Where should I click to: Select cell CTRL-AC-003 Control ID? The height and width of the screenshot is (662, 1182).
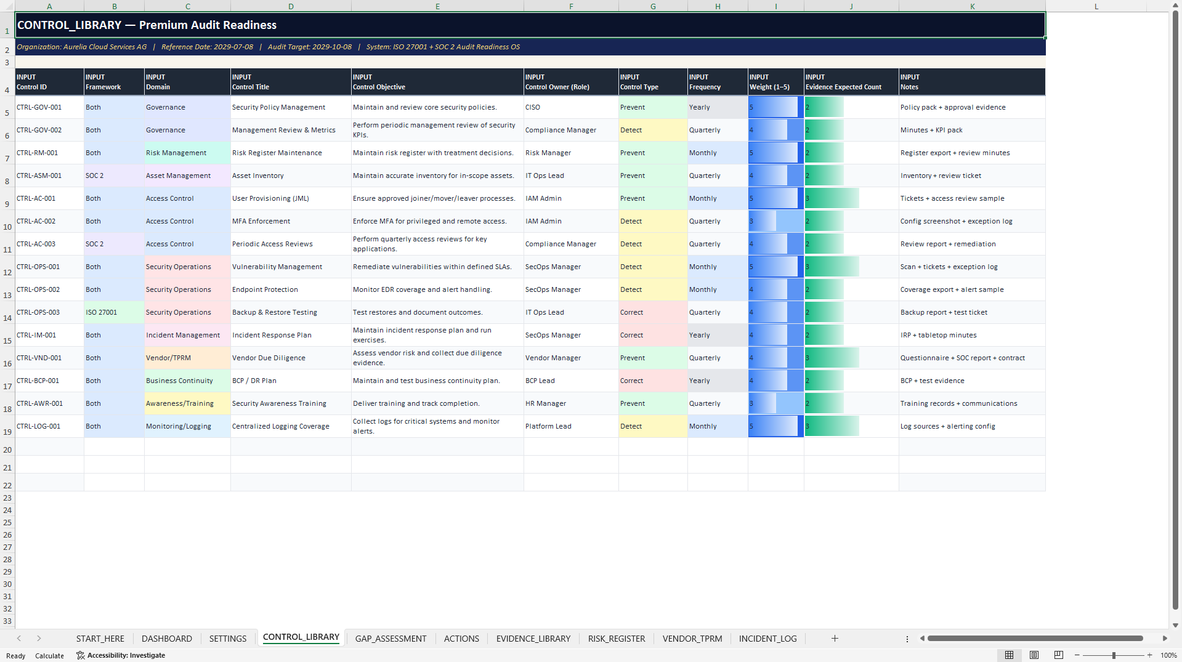pyautogui.click(x=49, y=244)
